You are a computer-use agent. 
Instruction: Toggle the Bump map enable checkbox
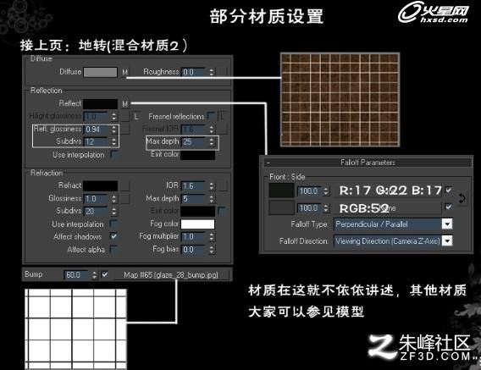(x=105, y=274)
